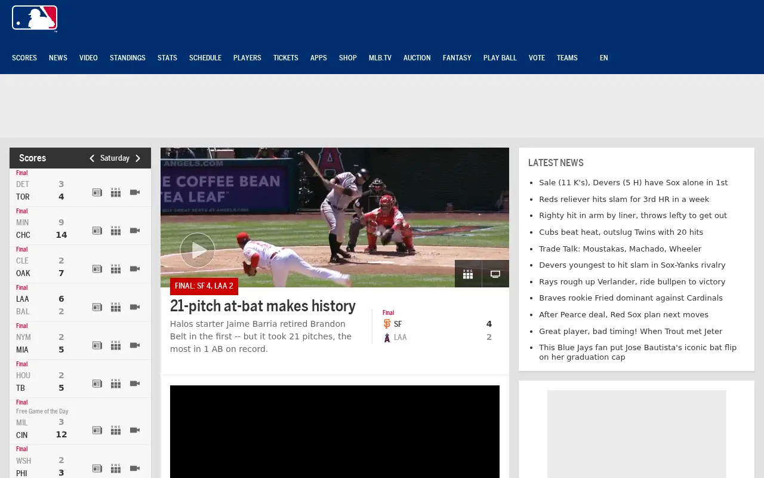Open the SCHEDULE nav item
The height and width of the screenshot is (478, 764).
tap(205, 58)
